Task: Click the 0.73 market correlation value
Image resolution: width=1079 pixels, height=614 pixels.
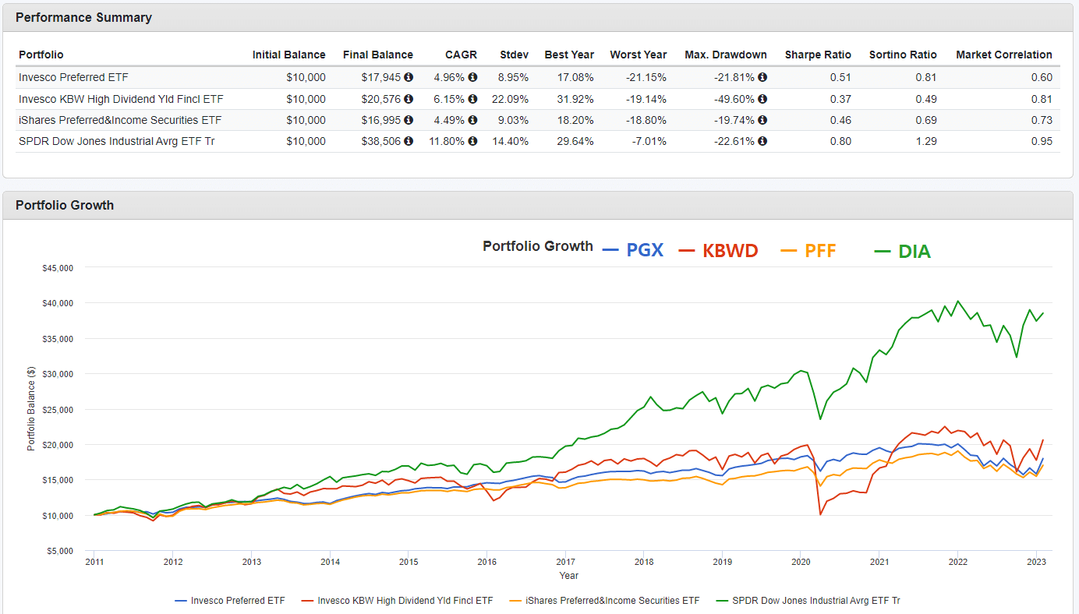Action: click(1042, 120)
